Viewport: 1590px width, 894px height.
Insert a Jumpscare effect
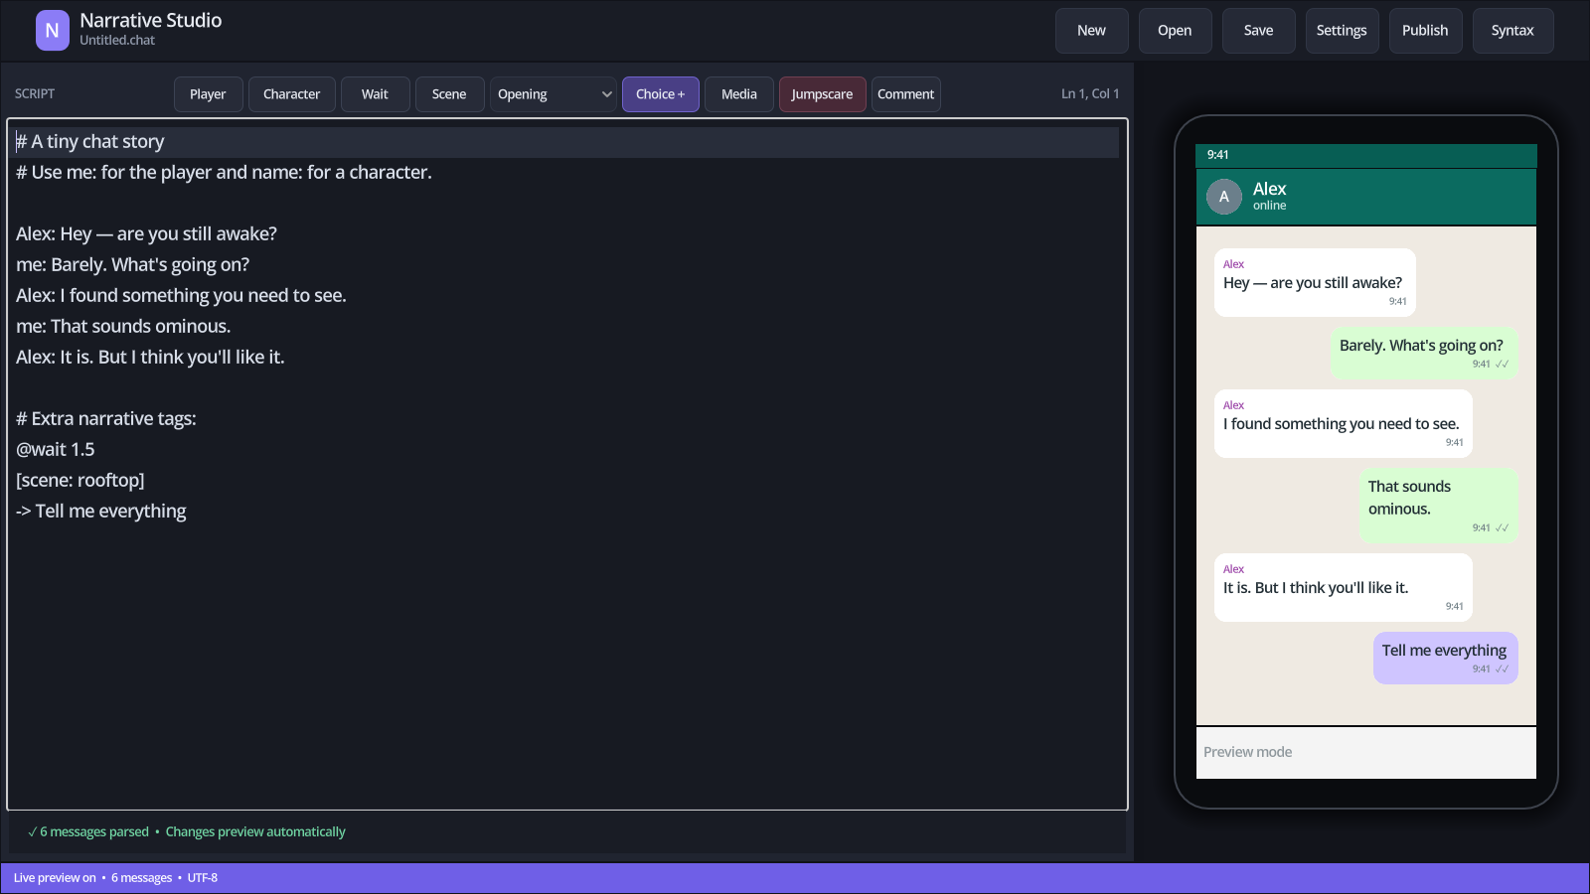pyautogui.click(x=822, y=94)
